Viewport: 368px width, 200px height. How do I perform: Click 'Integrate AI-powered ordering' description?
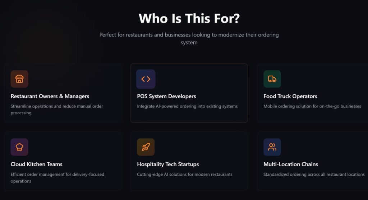(187, 106)
